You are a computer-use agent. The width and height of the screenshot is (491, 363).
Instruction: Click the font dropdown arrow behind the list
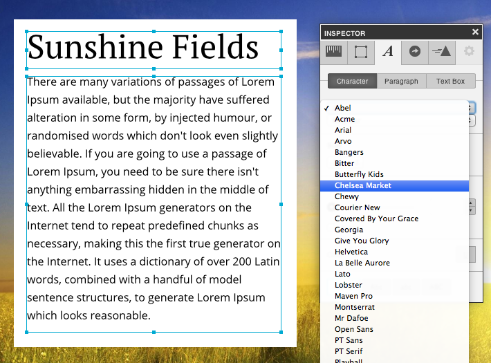click(x=472, y=108)
